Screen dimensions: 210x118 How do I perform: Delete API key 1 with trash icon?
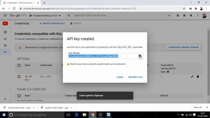point(198,76)
